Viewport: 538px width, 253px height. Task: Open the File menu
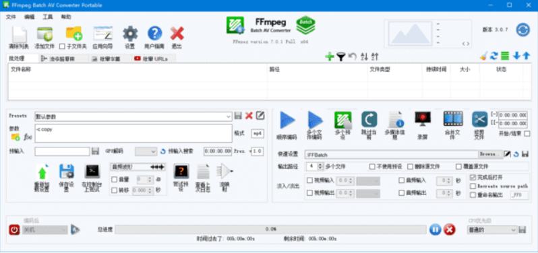pyautogui.click(x=11, y=17)
